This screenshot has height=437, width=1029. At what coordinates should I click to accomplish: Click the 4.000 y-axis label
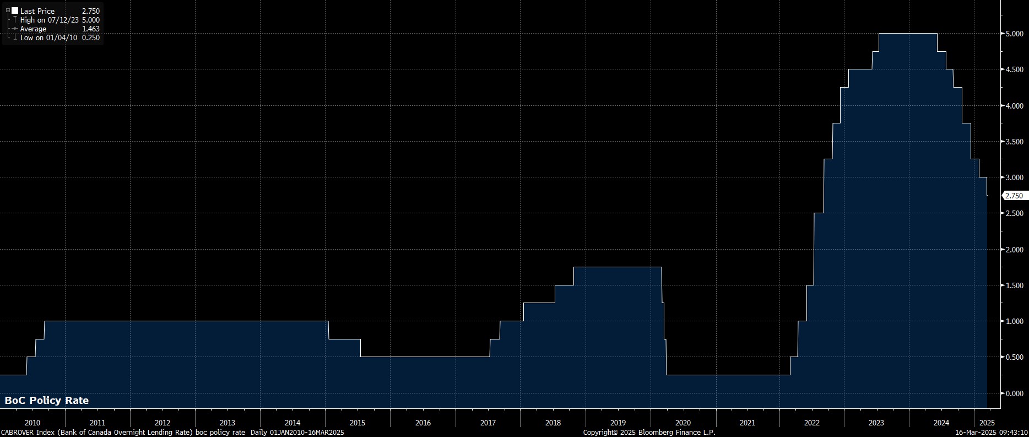click(x=1014, y=105)
